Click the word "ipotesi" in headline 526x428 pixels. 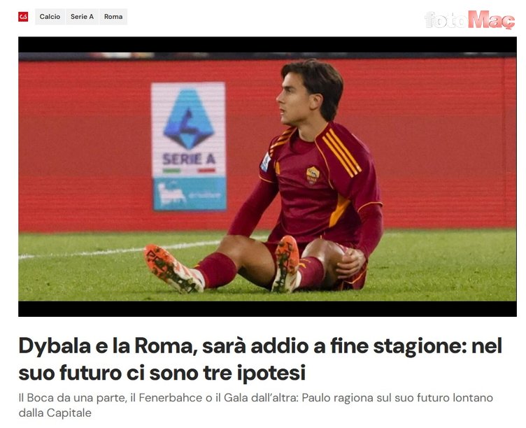pos(271,372)
